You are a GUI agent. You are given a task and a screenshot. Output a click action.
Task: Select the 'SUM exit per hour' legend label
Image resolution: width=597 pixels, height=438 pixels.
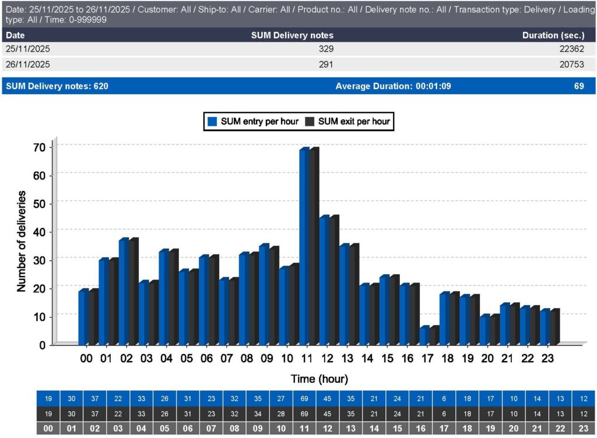click(354, 121)
